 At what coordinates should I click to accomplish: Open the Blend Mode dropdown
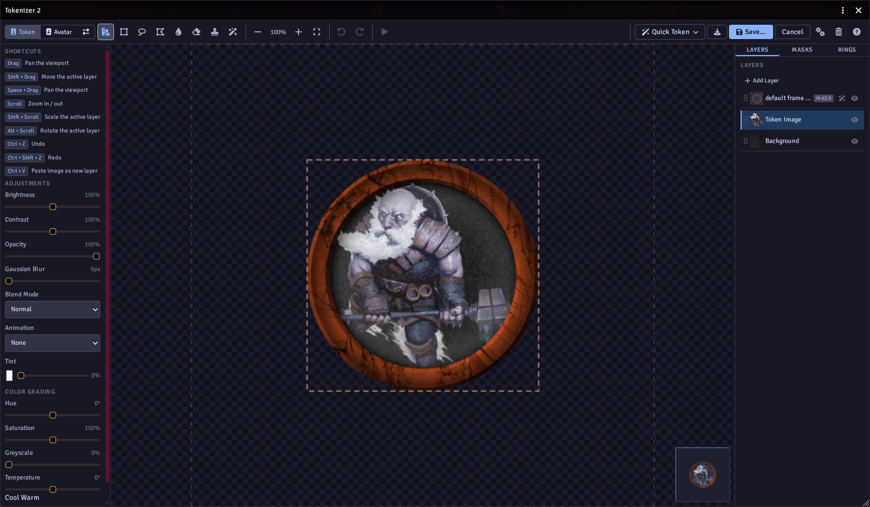53,310
